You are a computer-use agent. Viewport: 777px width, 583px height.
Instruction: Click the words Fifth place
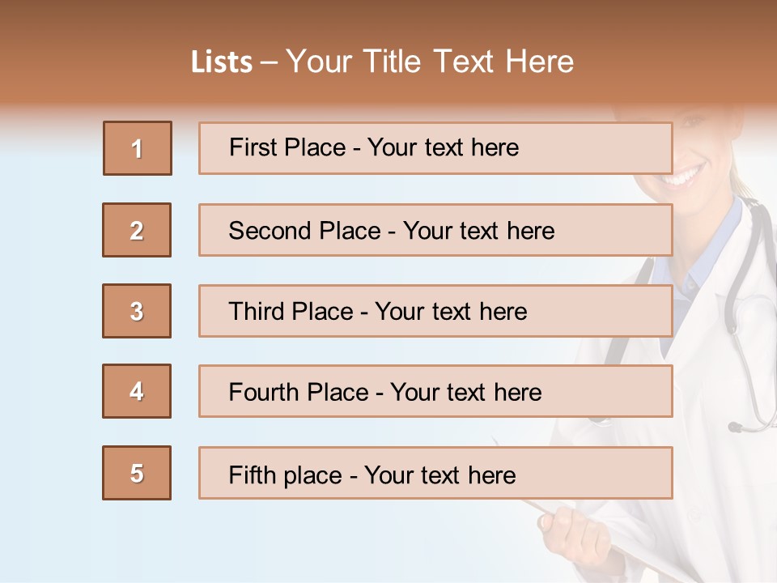click(x=286, y=475)
